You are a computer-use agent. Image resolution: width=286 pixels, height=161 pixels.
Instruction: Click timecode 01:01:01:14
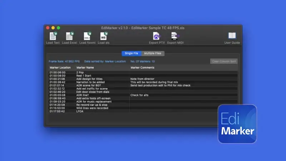point(57,86)
